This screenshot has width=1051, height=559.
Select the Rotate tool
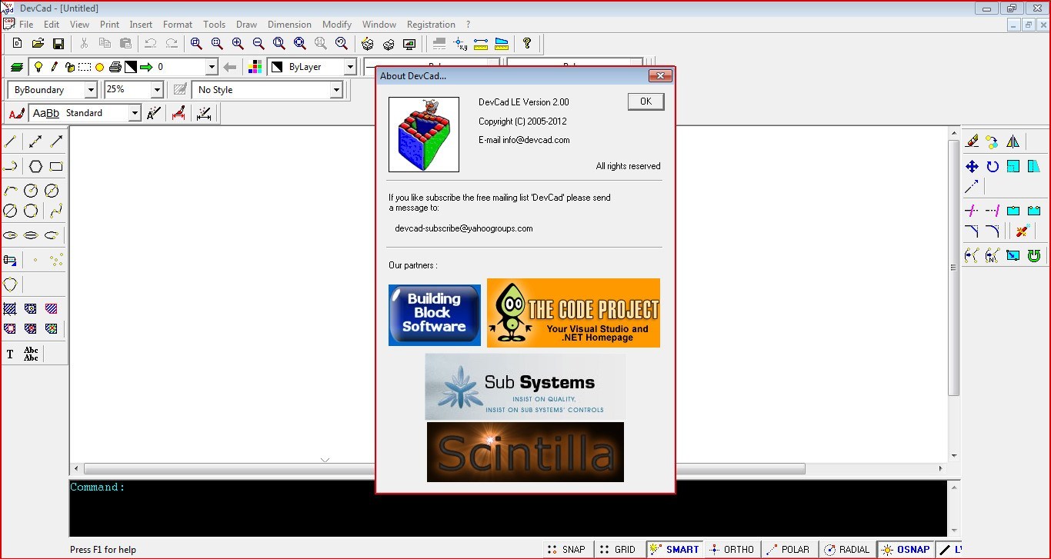992,166
